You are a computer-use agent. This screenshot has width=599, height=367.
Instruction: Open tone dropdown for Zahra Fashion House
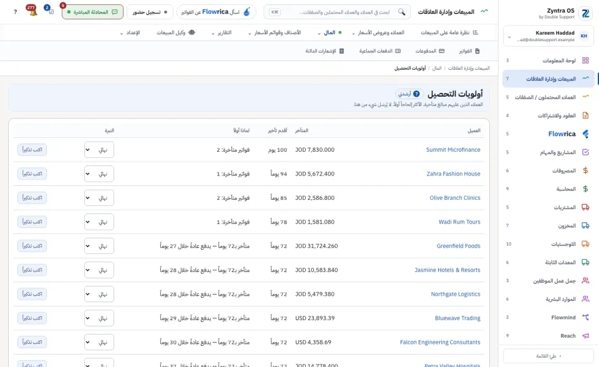coord(99,174)
